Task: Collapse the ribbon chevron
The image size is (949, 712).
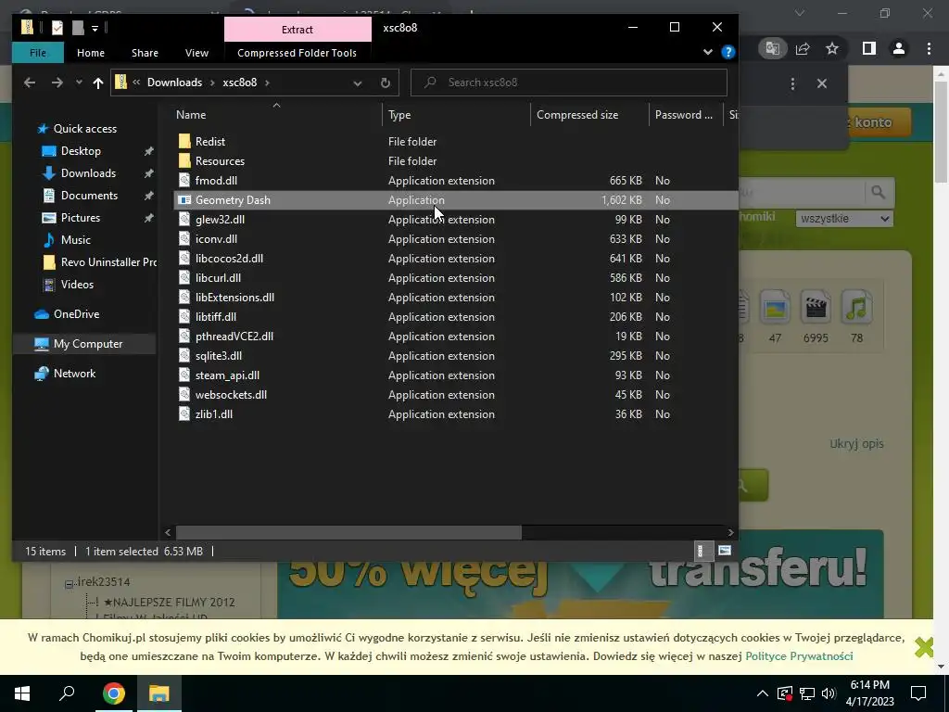Action: [707, 52]
